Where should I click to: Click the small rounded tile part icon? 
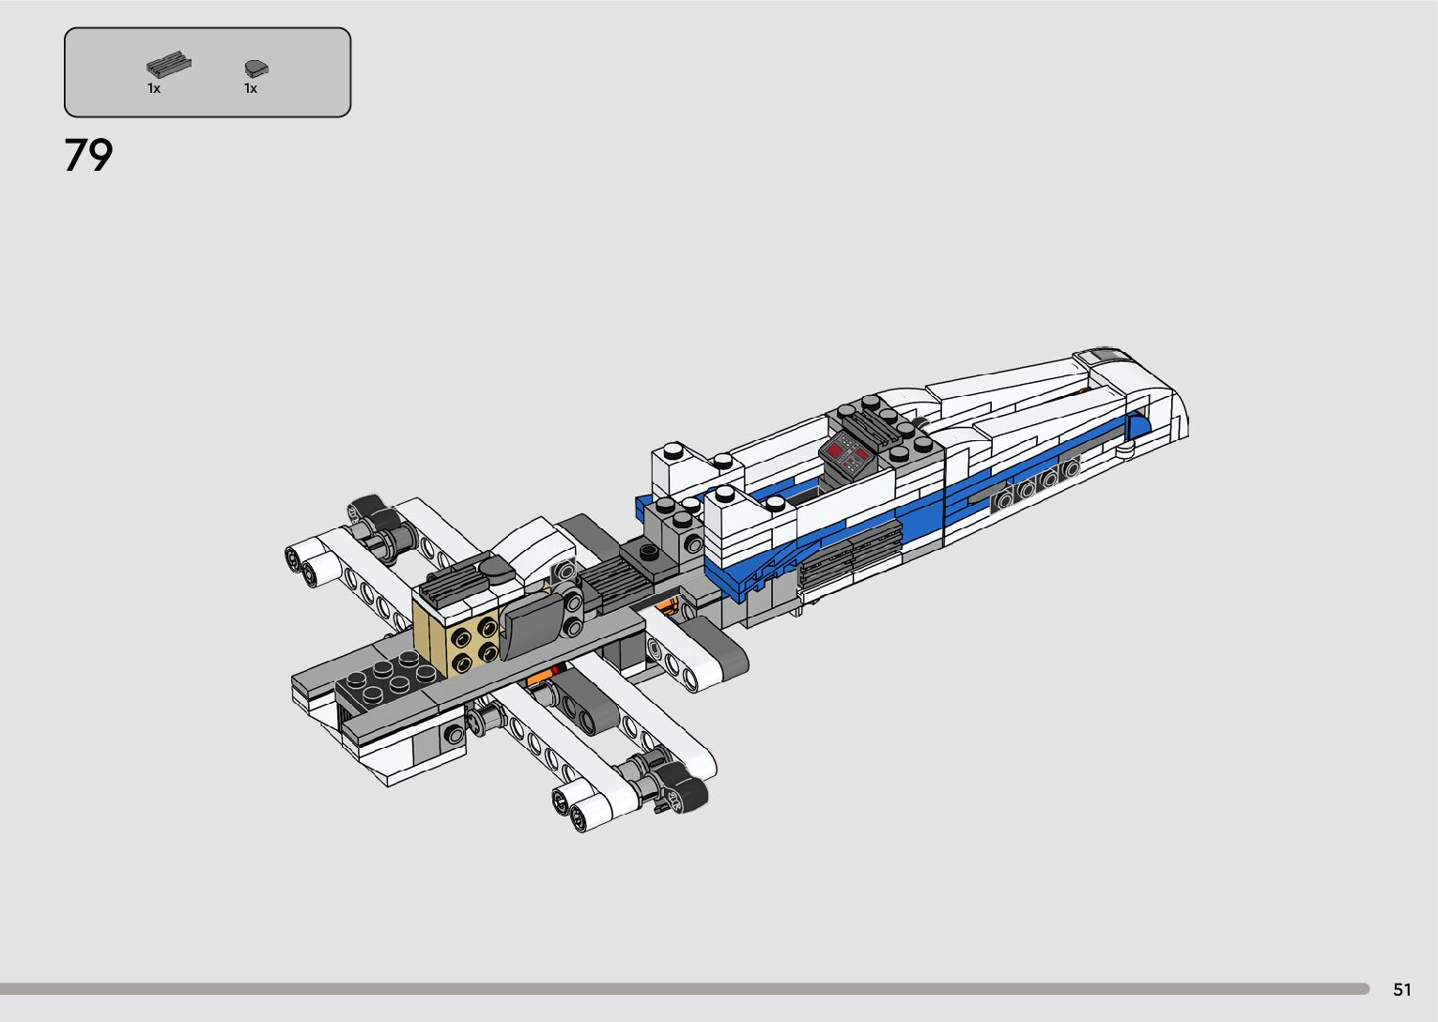[255, 68]
